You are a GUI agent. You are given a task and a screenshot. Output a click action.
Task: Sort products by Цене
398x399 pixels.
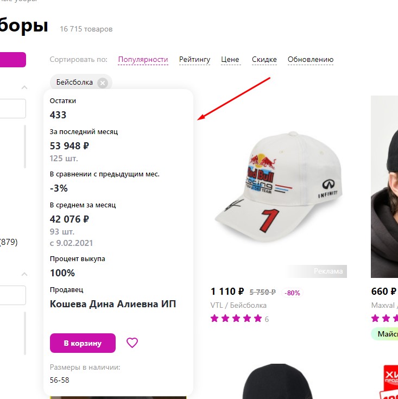coord(230,60)
